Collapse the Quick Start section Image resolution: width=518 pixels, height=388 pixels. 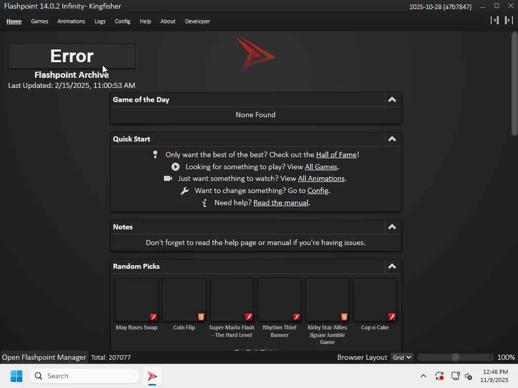click(392, 139)
